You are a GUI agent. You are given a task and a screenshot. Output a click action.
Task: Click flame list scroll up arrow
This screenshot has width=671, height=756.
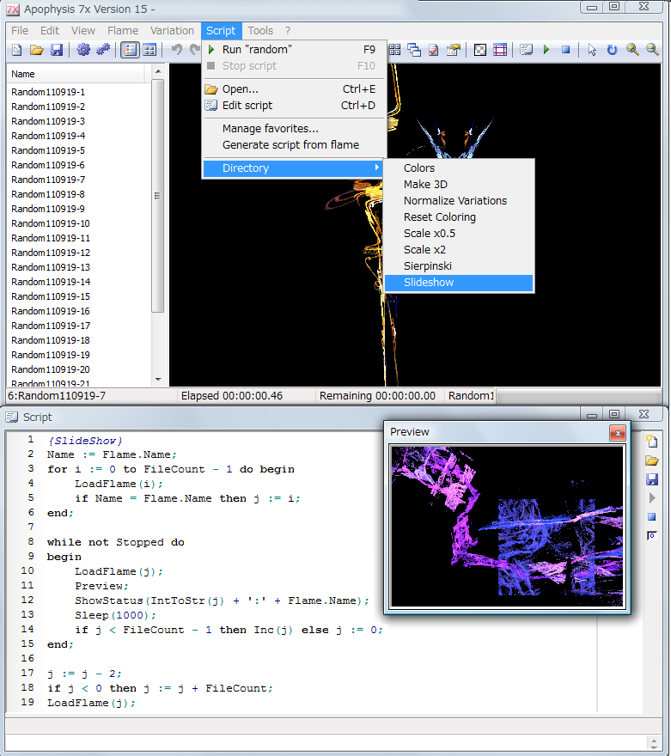tap(158, 72)
